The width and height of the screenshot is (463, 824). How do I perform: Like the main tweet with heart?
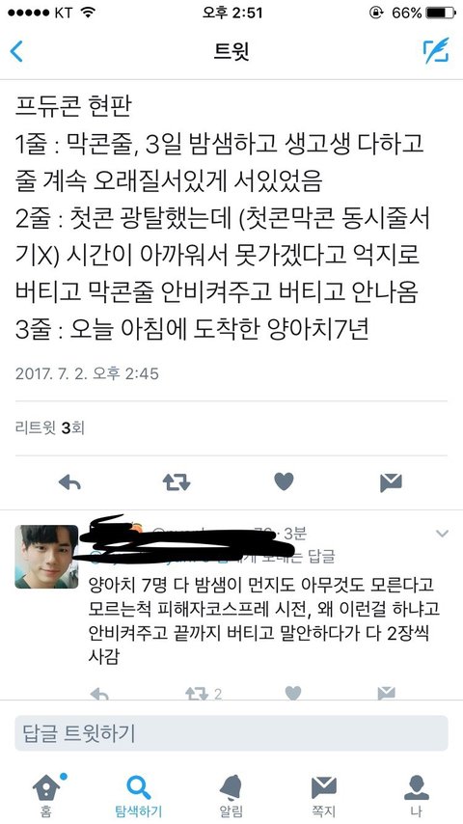[x=284, y=481]
